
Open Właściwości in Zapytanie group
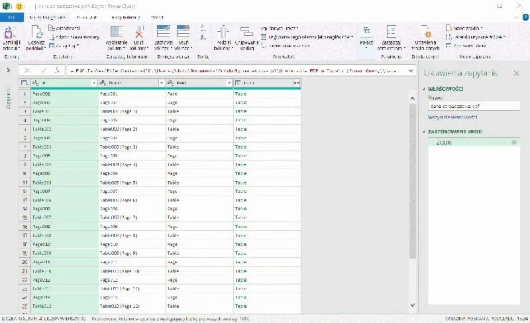(64, 29)
